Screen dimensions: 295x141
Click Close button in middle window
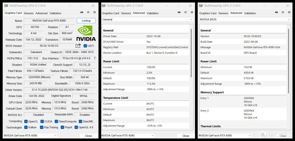186,136
